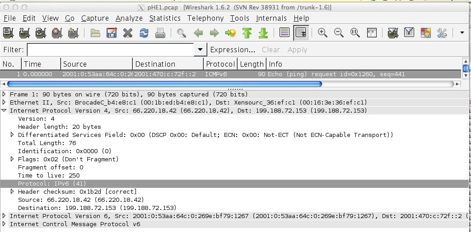Restart the running capture icon
471x232 pixels.
coord(73,33)
